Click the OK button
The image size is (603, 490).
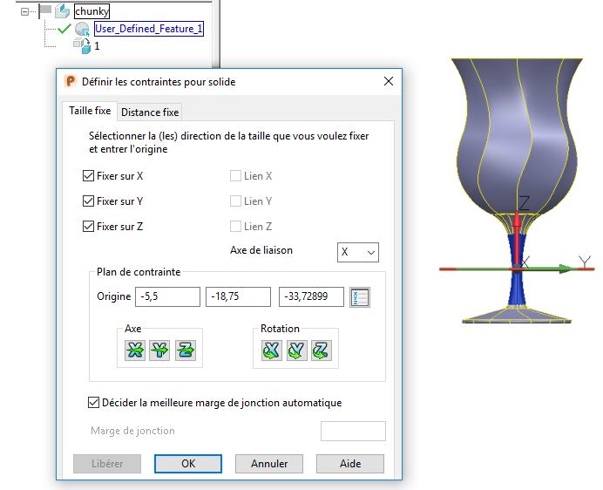188,464
